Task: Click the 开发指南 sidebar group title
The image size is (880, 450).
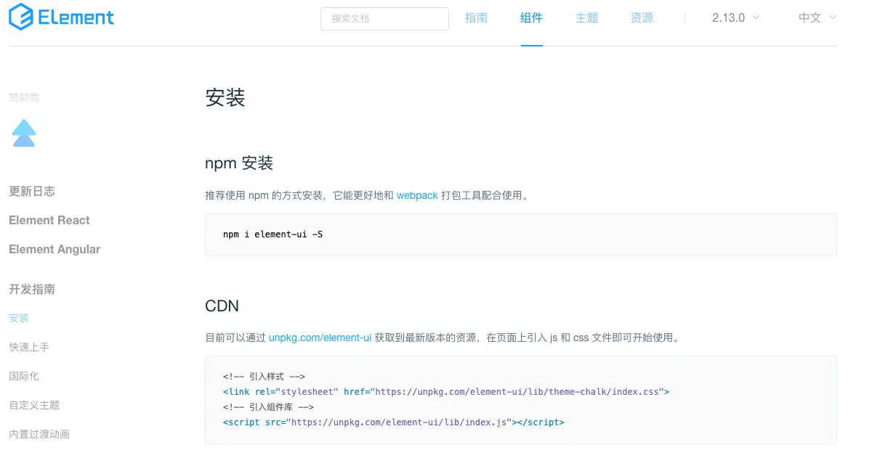Action: [x=32, y=289]
